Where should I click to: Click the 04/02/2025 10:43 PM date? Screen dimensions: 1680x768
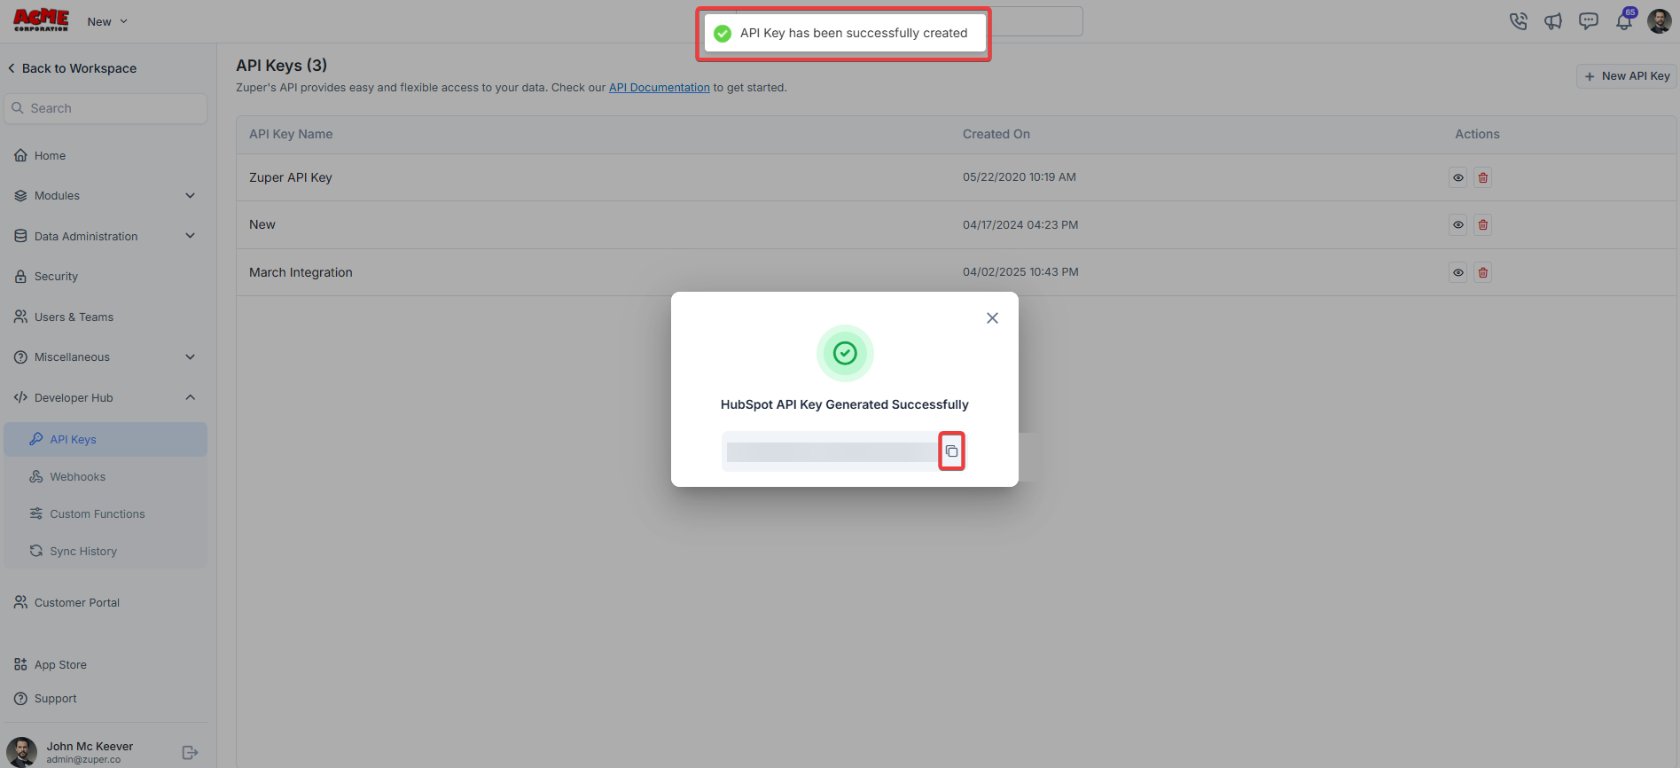click(x=1020, y=272)
